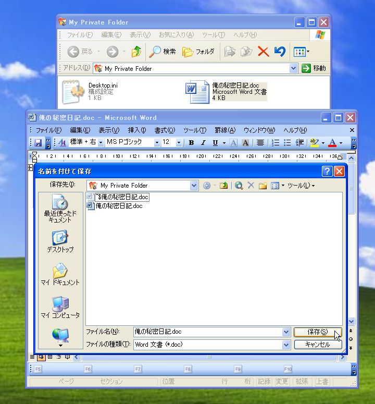Click the decrease indent icon
The image size is (375, 404).
tap(299, 142)
